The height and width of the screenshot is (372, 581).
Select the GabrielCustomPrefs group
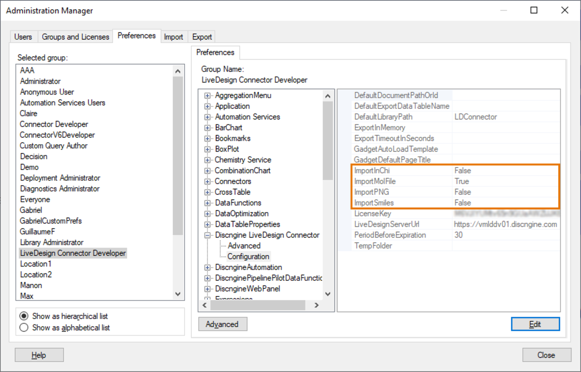pyautogui.click(x=50, y=221)
